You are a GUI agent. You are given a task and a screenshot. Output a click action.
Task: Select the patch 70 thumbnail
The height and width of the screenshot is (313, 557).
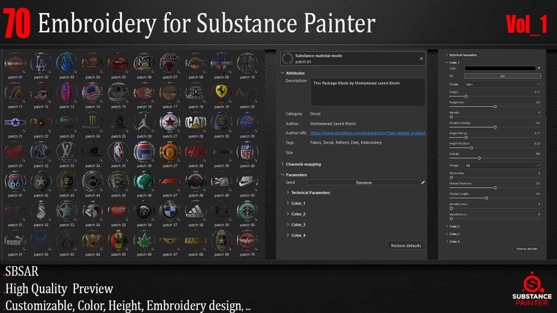(247, 241)
